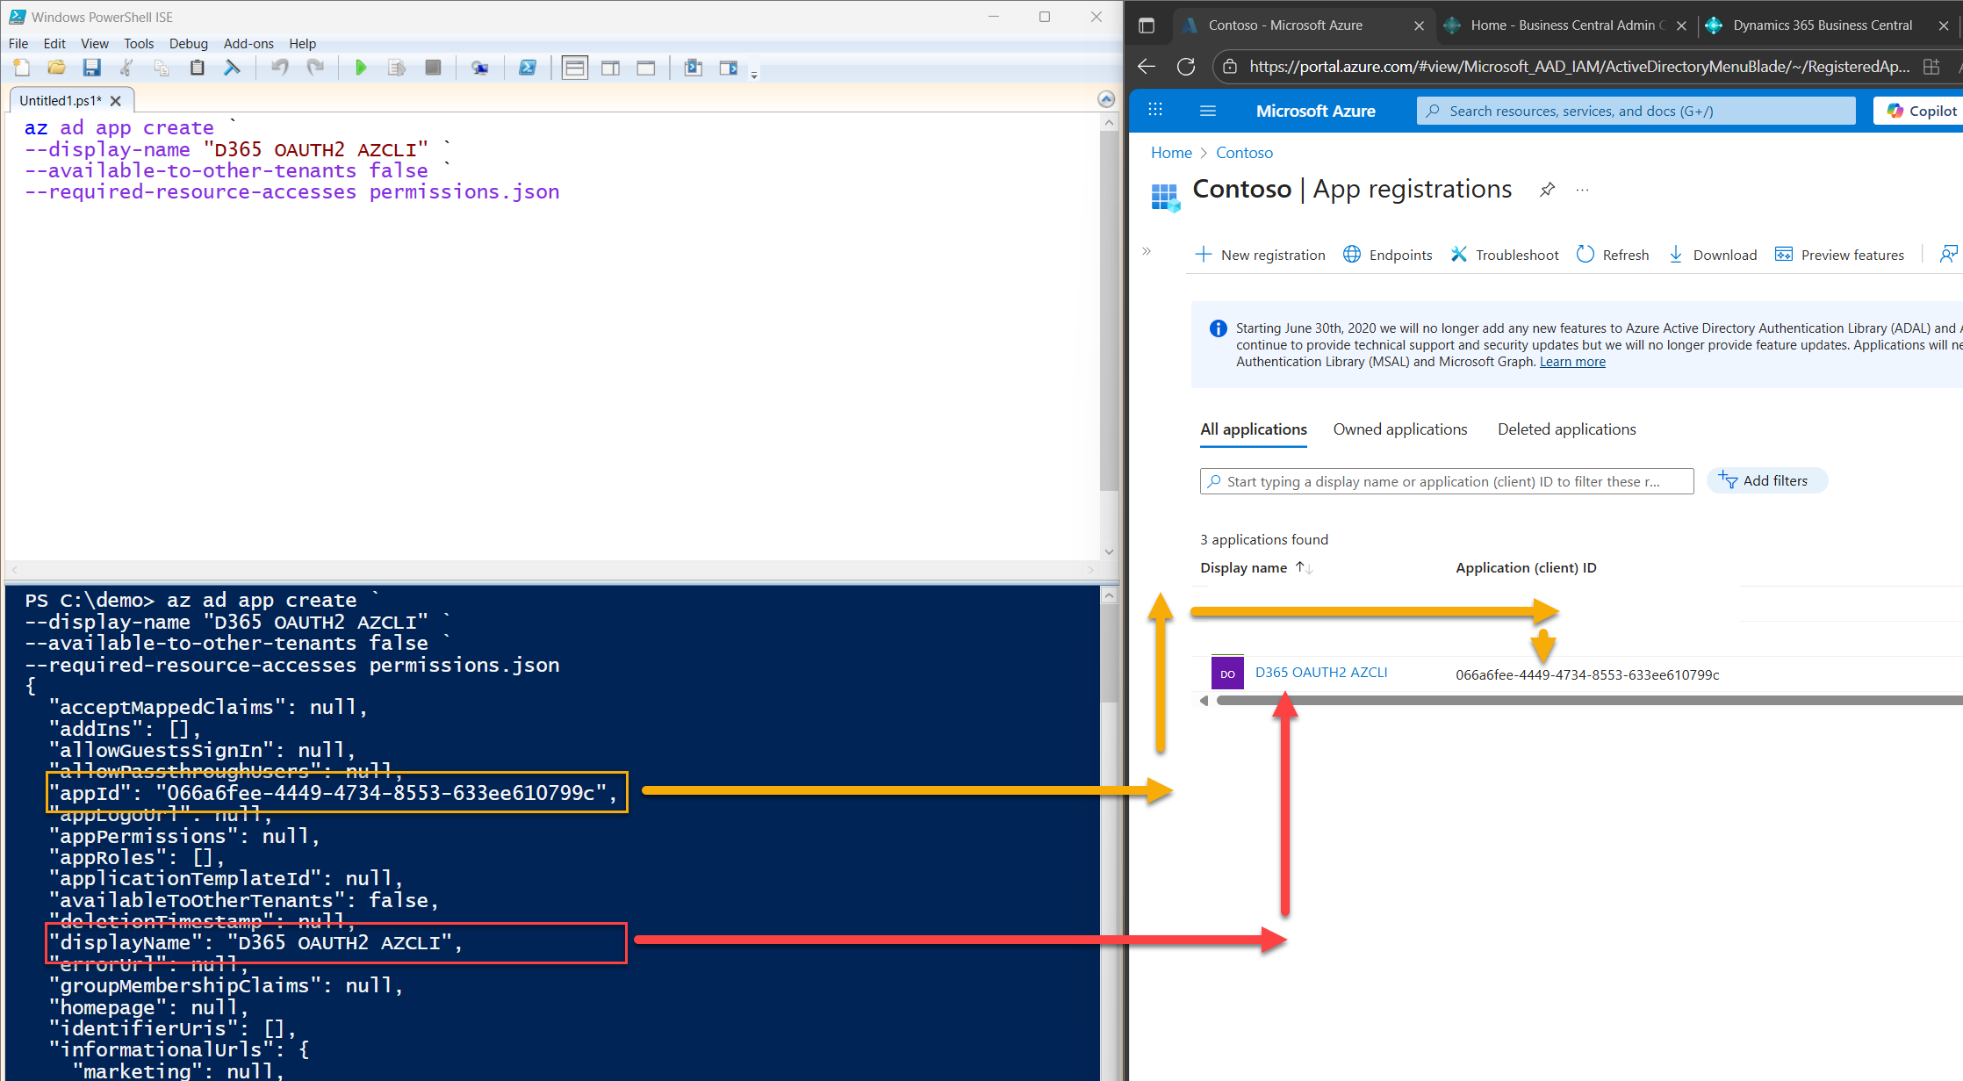Viewport: 1963px width, 1081px height.
Task: Click New registration button
Action: tap(1261, 255)
